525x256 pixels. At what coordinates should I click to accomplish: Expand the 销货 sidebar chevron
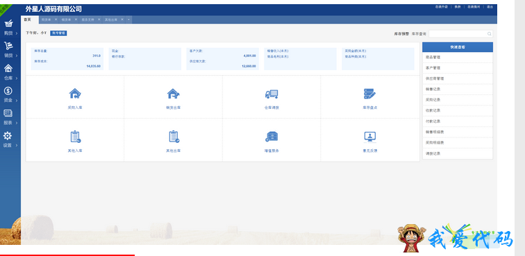click(17, 56)
